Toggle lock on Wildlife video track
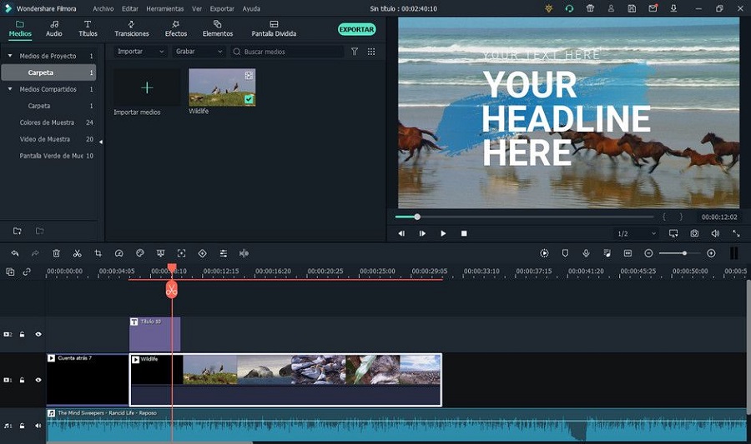 coord(23,380)
